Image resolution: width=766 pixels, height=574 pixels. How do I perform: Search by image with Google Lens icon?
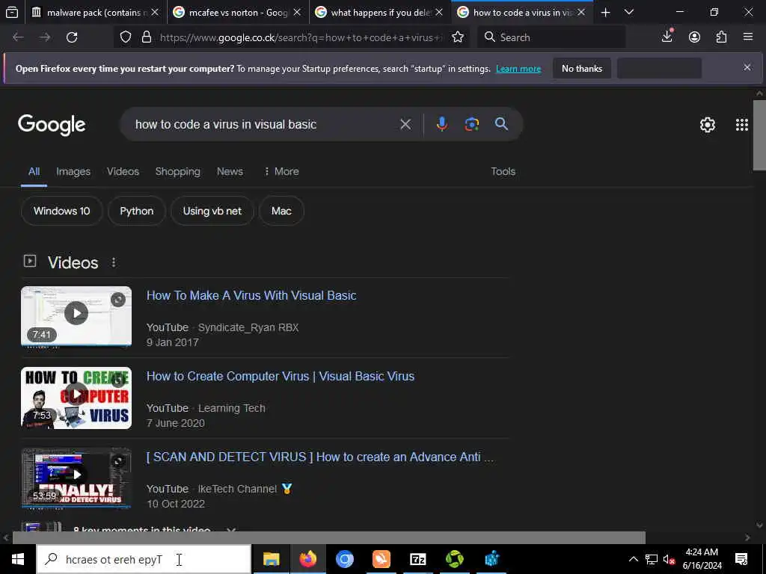pyautogui.click(x=472, y=125)
